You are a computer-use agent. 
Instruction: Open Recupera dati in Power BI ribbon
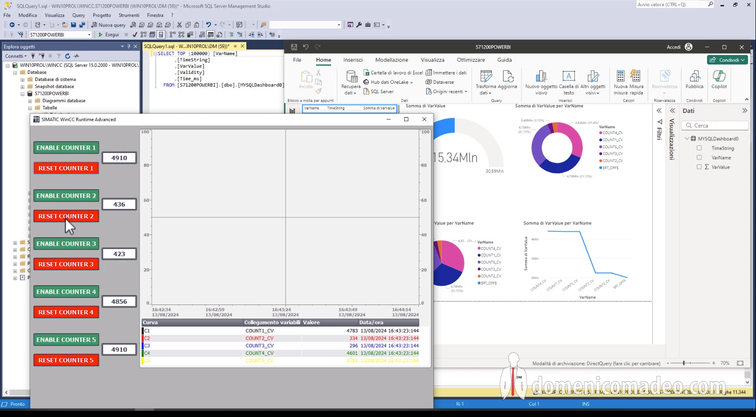[351, 82]
